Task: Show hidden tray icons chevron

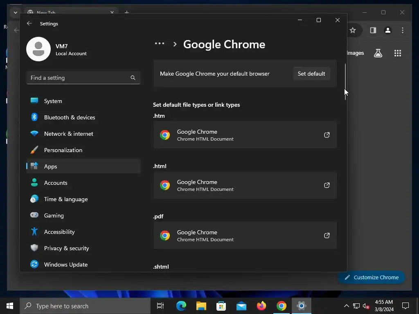Action: (346, 306)
